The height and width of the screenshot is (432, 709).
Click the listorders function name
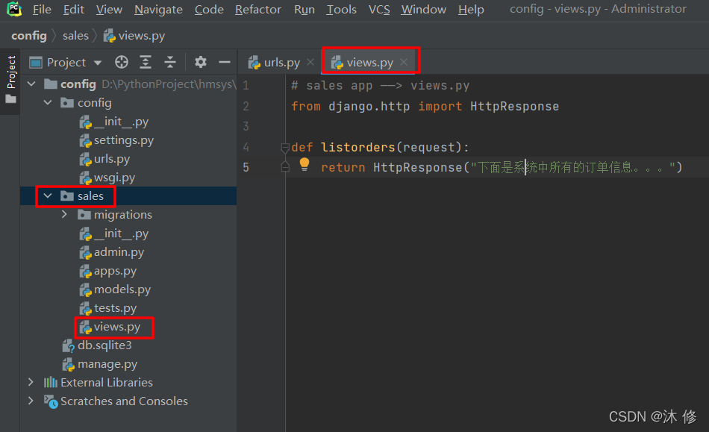pos(358,147)
